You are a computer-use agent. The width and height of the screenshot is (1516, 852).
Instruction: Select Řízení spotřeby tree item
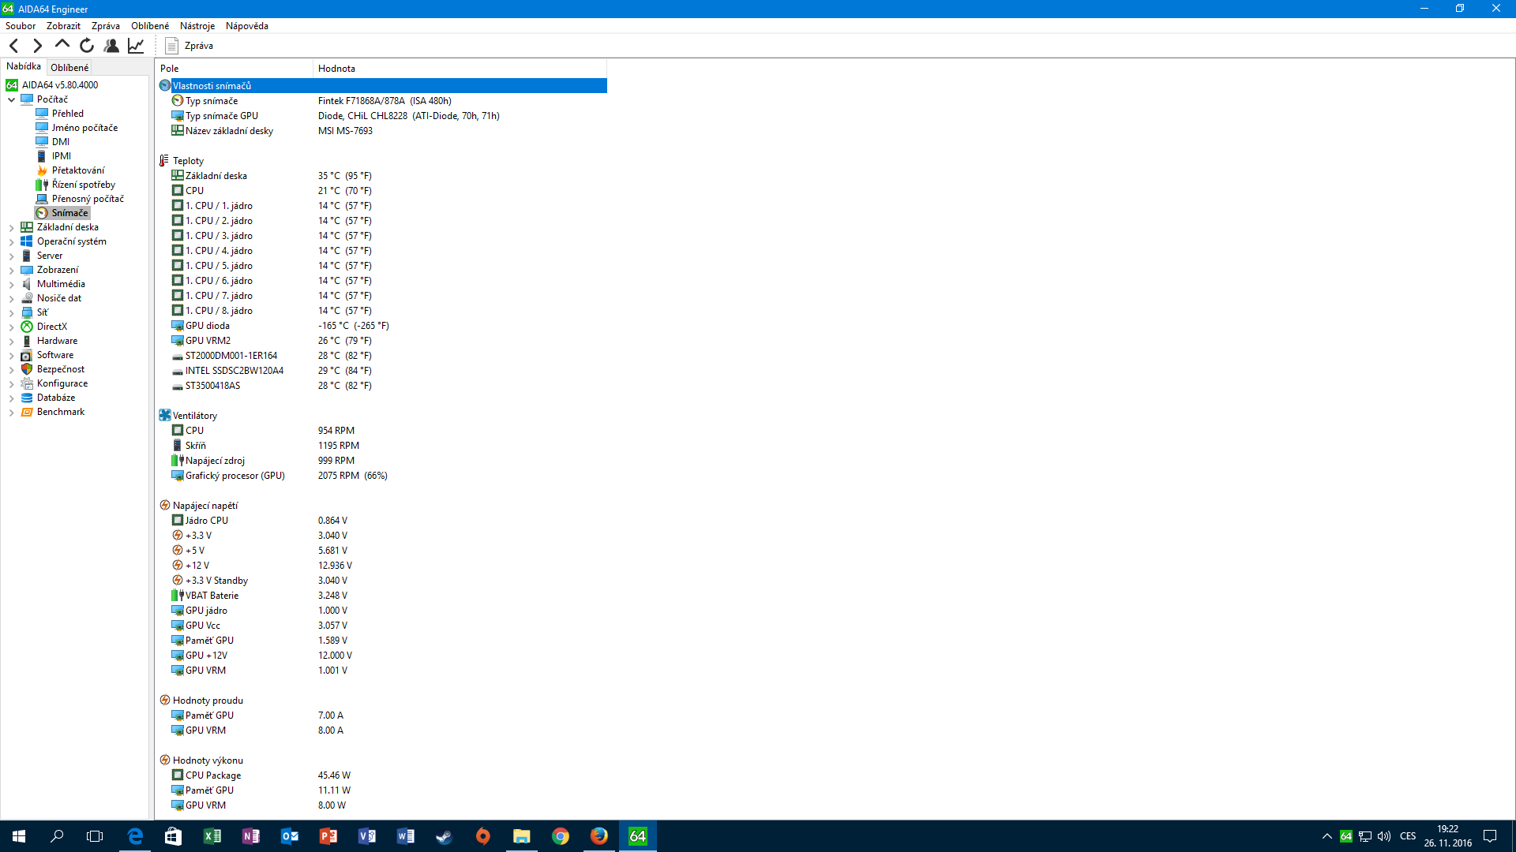(x=83, y=185)
